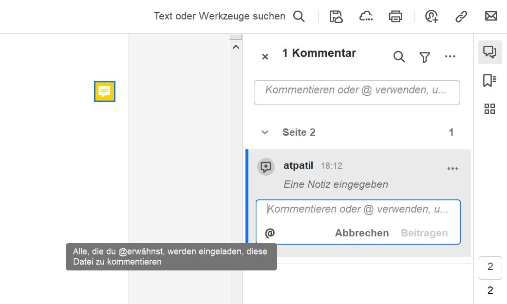Click the search icon in Kommentar panel
The height and width of the screenshot is (304, 507).
[x=399, y=57]
